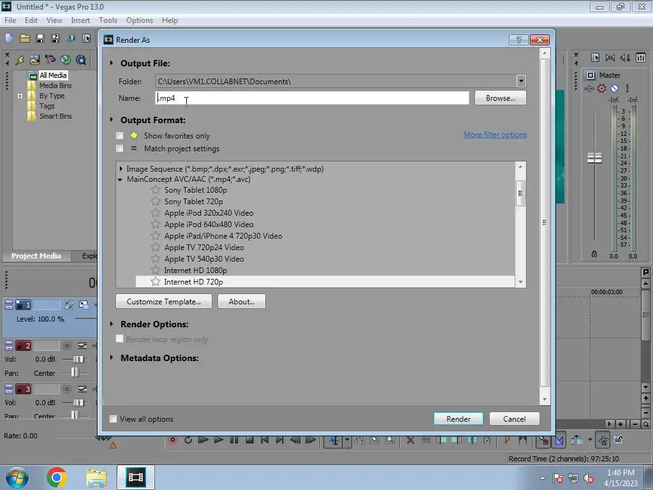
Task: Open dropdown arrow next to editing tool
Action: tap(346, 440)
